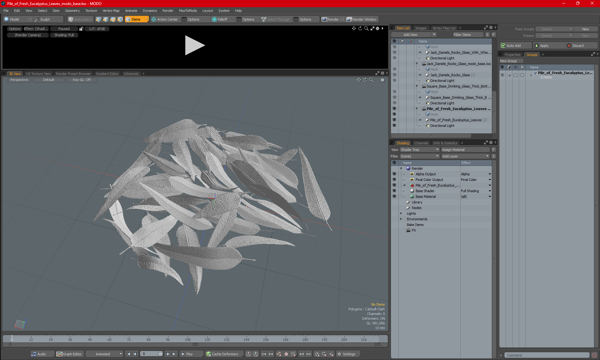Open Render Window
The height and width of the screenshot is (360, 600).
(362, 19)
